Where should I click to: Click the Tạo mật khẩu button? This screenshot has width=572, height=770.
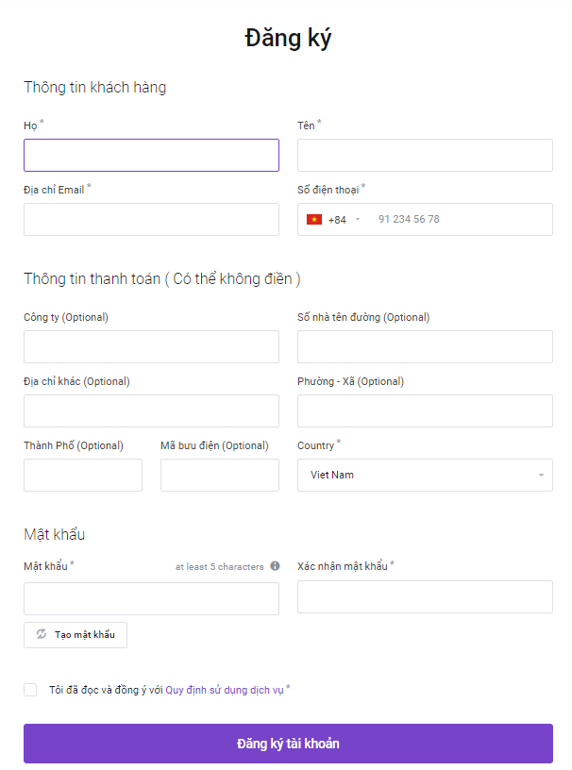(76, 634)
